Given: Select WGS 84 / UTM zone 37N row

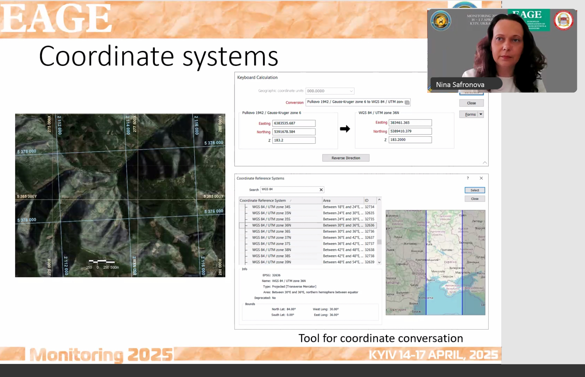Looking at the screenshot, I should [271, 238].
